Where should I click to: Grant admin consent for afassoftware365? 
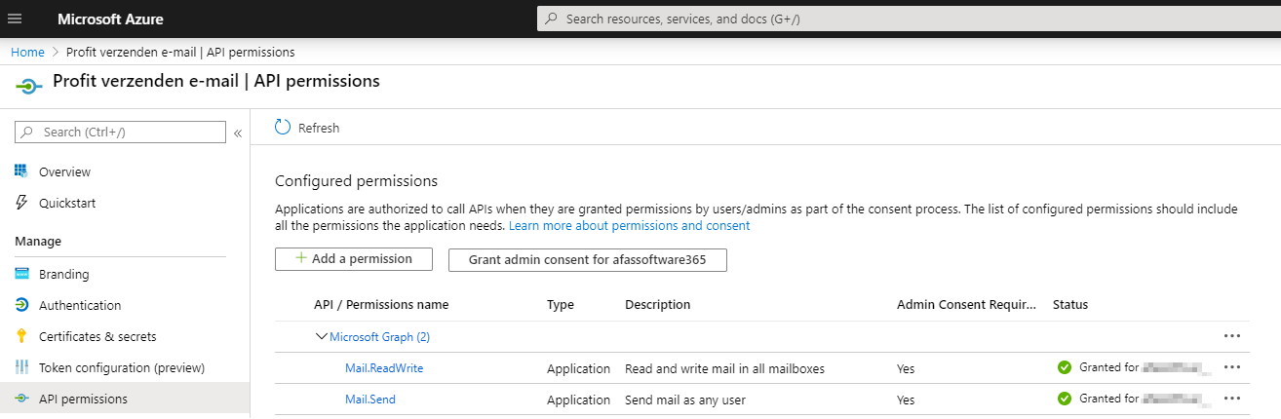(588, 260)
